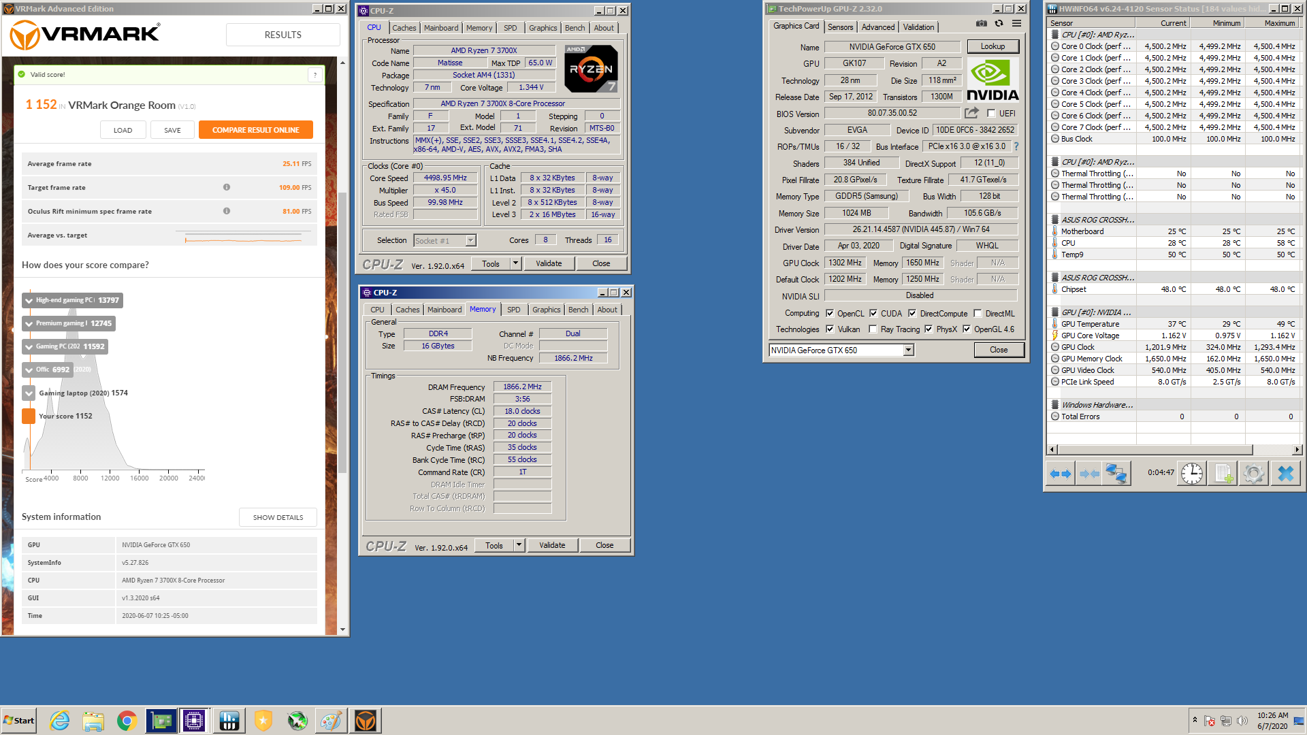Open the Validation tab in GPU-Z
1307x735 pixels.
pos(919,27)
